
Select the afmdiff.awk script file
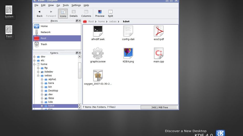[98, 31]
